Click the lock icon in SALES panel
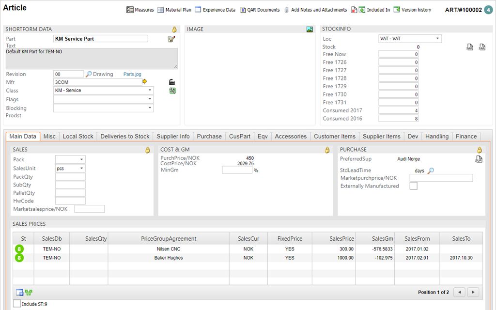 click(x=148, y=150)
